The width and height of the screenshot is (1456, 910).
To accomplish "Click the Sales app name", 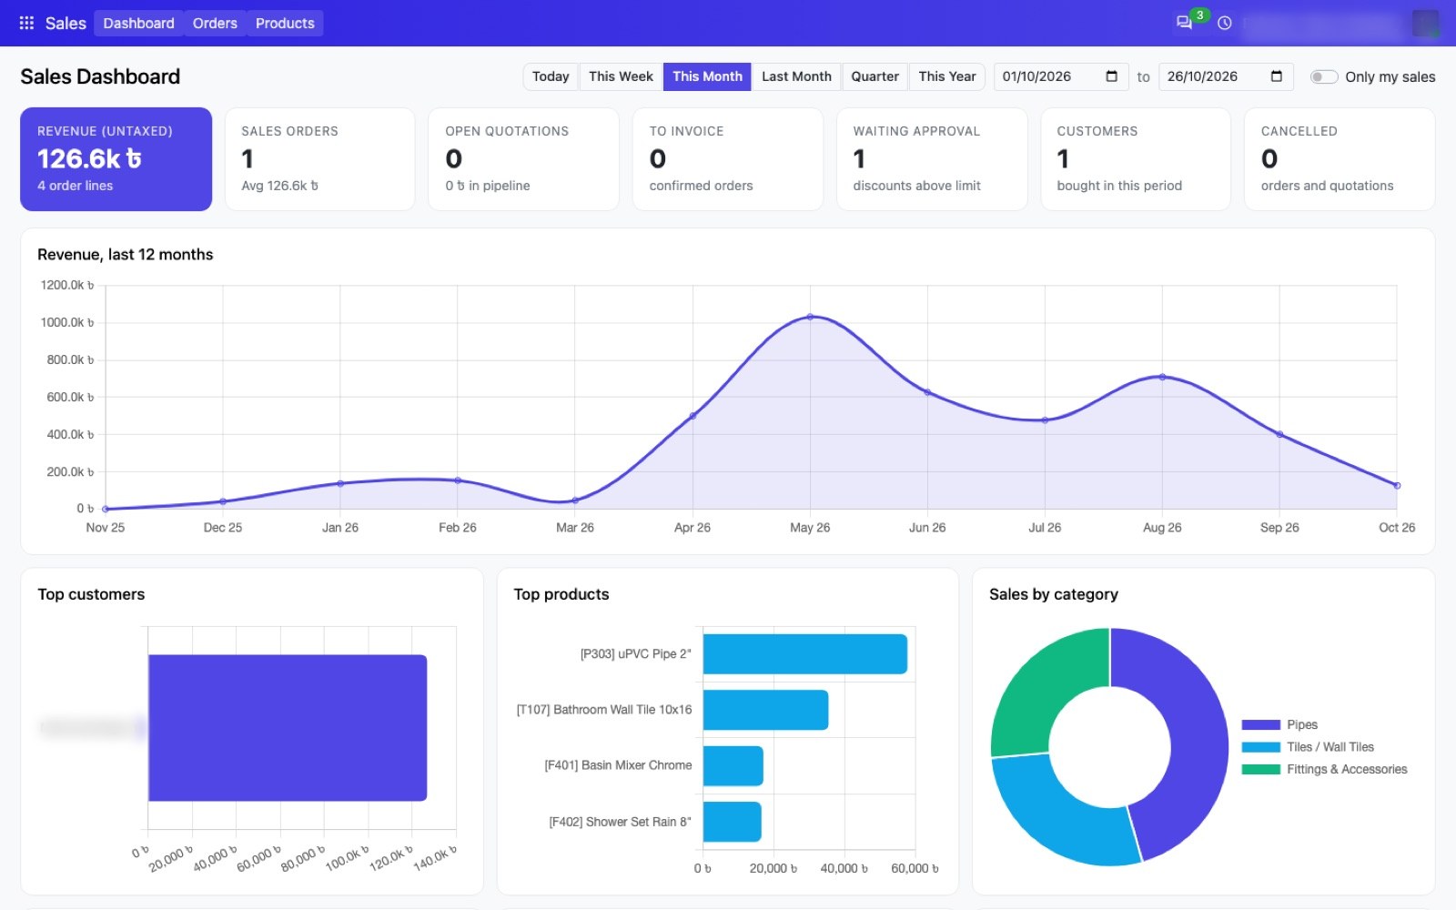I will 66,23.
